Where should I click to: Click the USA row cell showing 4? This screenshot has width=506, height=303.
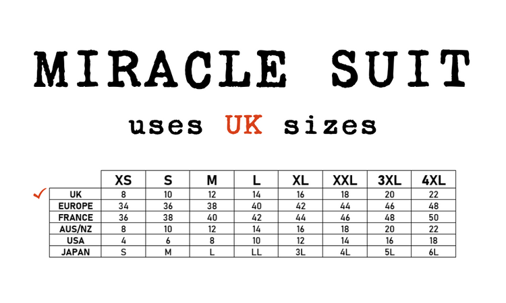(x=123, y=240)
